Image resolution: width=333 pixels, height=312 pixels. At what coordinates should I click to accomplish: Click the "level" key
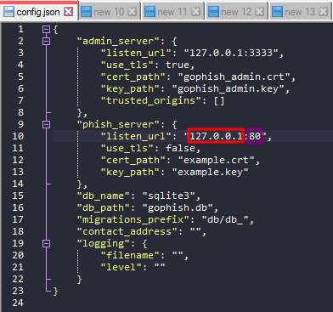(x=121, y=267)
